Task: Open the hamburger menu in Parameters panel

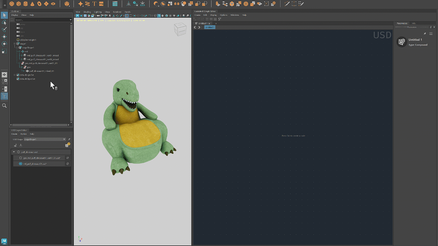Action: (x=431, y=34)
